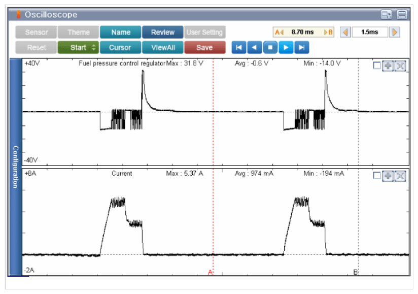Screen dimensions: 418x294
Task: Increase time base with right arrow
Action: 394,32
